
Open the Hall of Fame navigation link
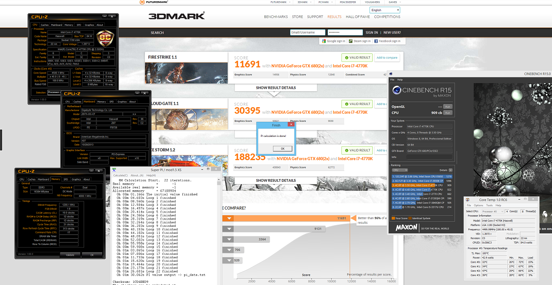358,17
